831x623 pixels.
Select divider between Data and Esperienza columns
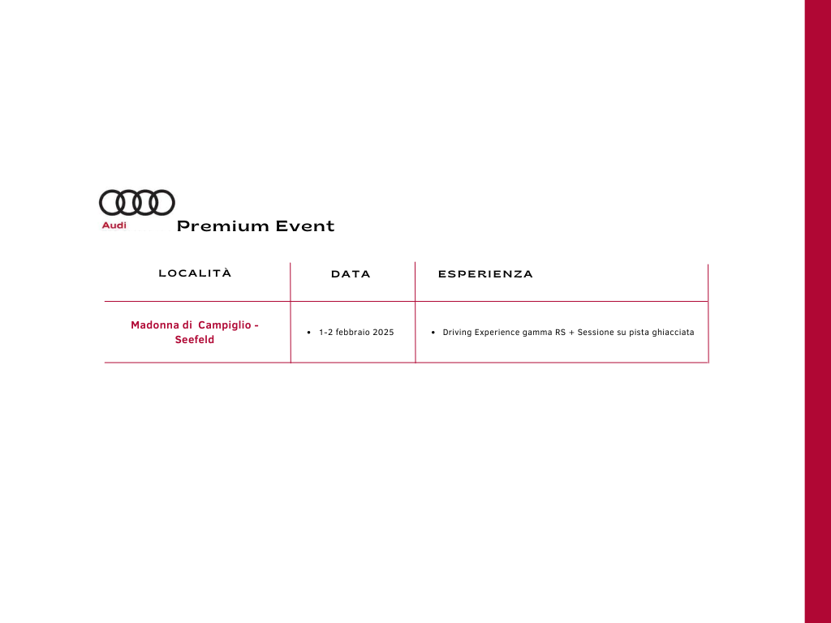pos(415,312)
